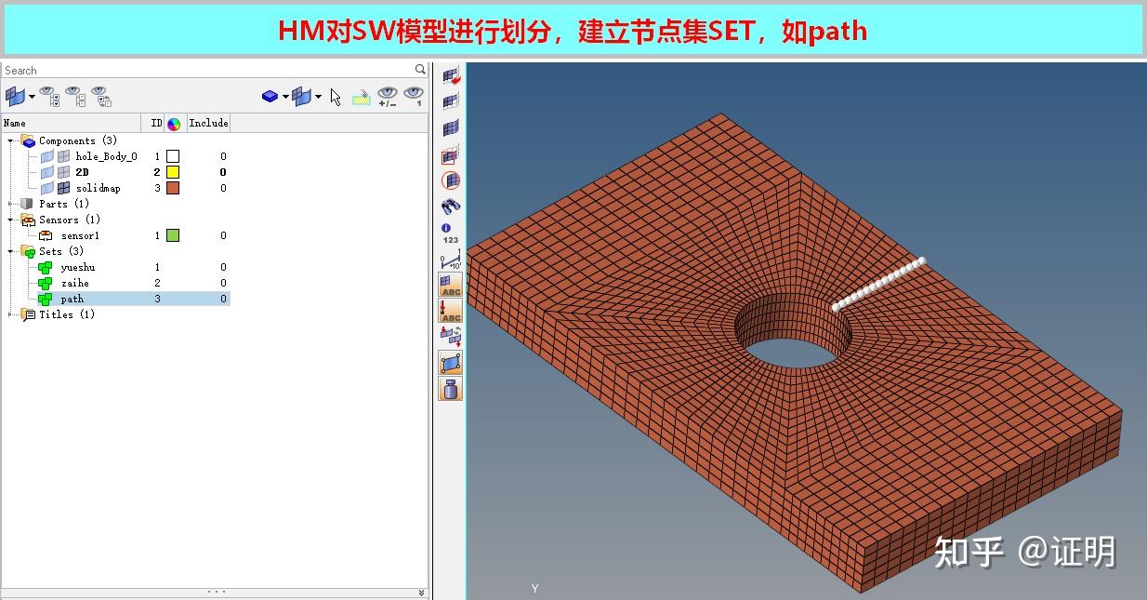The width and height of the screenshot is (1147, 600).
Task: Click the magnifier icon in the Search bar
Action: point(420,69)
